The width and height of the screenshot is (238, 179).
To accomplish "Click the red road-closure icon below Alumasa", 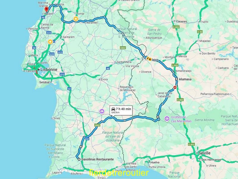I will [175, 87].
